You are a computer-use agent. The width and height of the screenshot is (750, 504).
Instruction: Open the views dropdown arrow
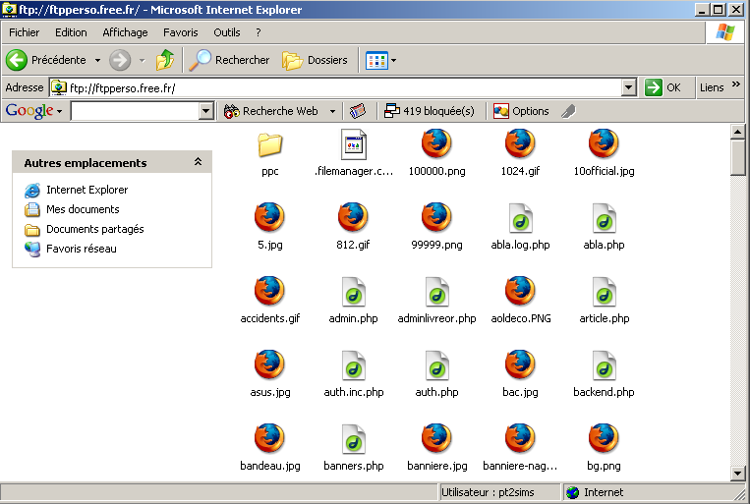point(393,60)
